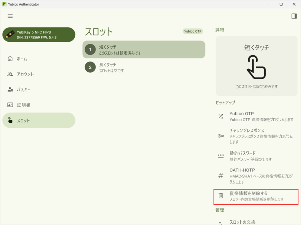Click the OATH-HOTP hash icon
301x225 pixels.
tap(221, 176)
